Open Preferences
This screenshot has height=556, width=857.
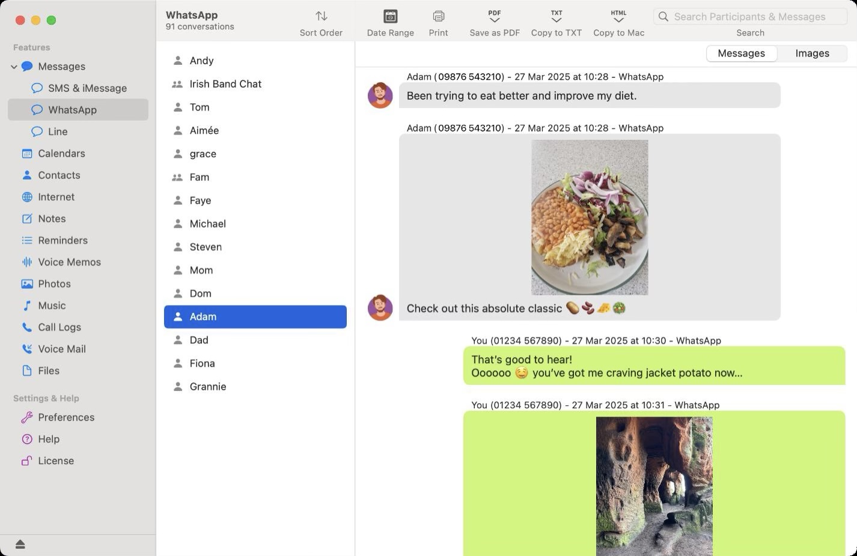coord(66,417)
